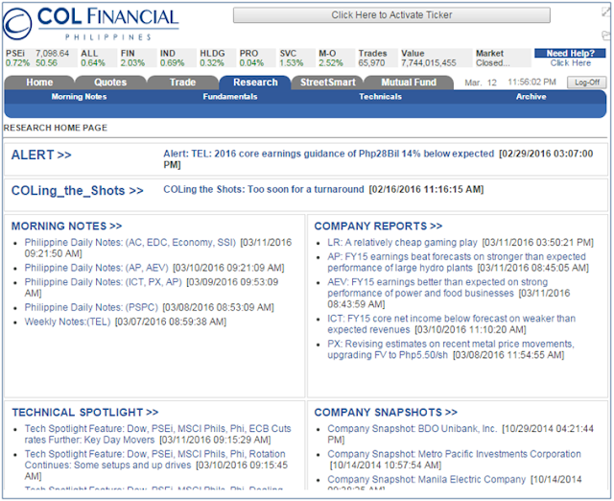Screen dimensions: 614x501
Task: Open AP FY15 earnings beat forecasts report
Action: 457,262
